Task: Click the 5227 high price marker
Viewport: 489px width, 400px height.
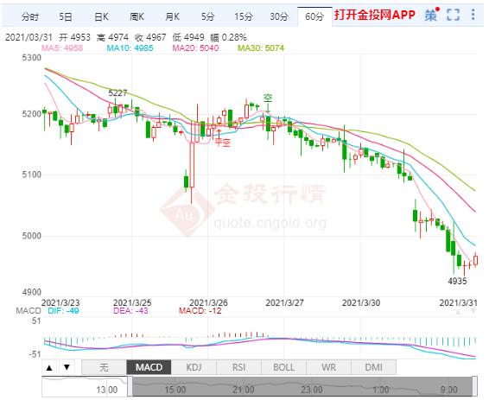Action: (x=117, y=93)
